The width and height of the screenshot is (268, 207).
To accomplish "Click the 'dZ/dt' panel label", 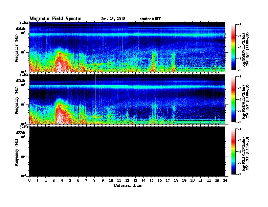I will point(21,133).
